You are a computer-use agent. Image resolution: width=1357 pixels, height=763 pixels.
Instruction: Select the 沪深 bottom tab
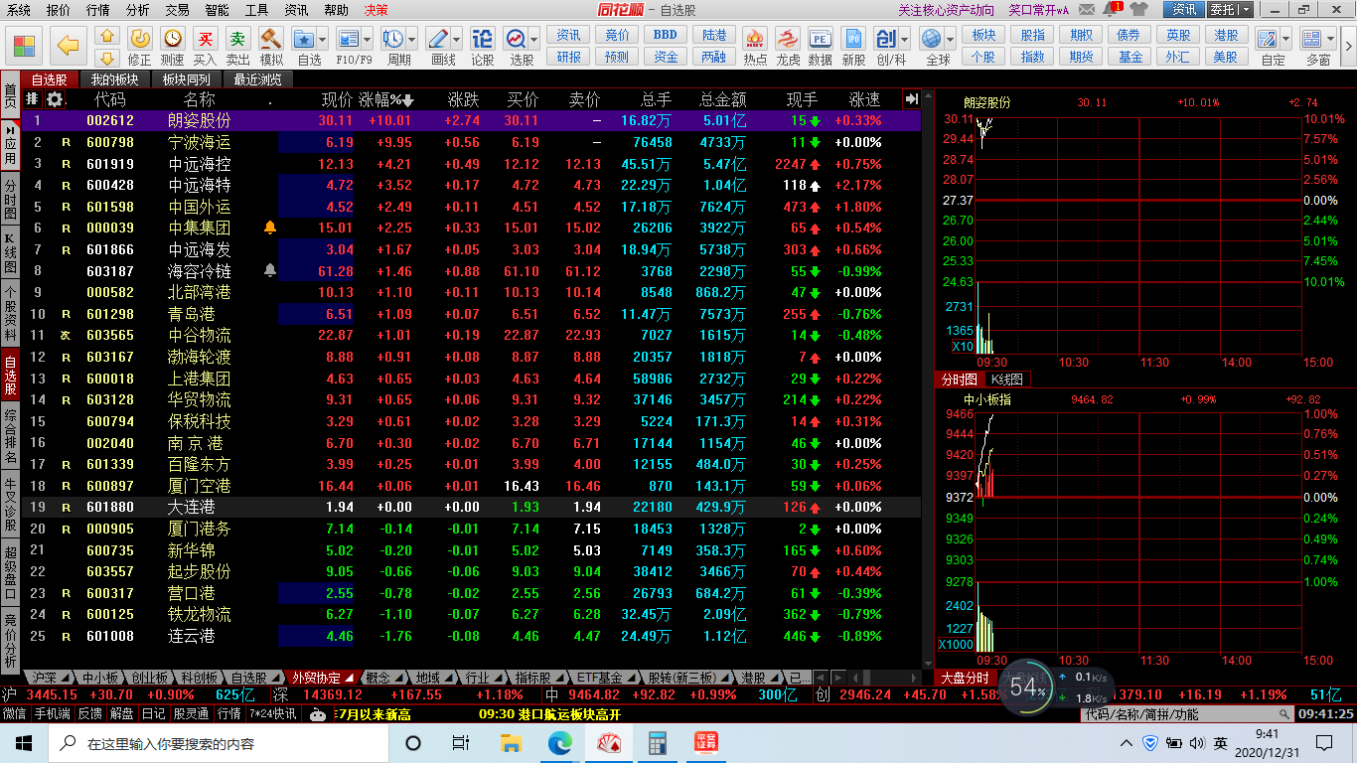pyautogui.click(x=46, y=678)
